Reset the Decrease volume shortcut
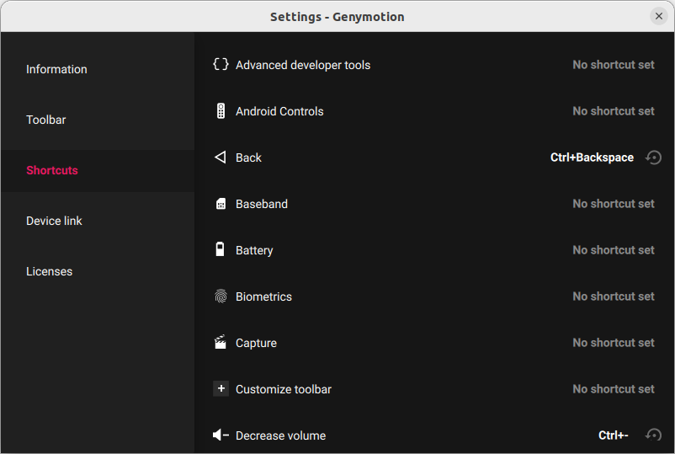Screen dimensions: 675x454 pyautogui.click(x=653, y=435)
